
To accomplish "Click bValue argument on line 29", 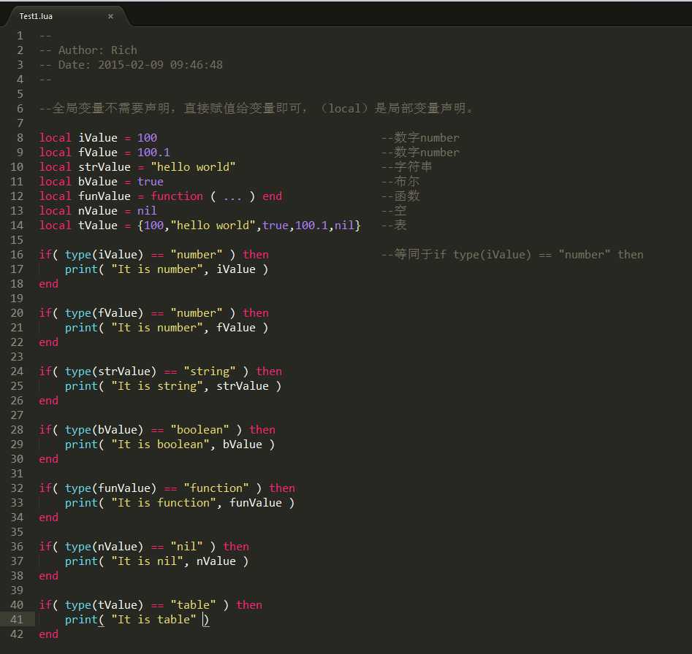I will [x=243, y=445].
